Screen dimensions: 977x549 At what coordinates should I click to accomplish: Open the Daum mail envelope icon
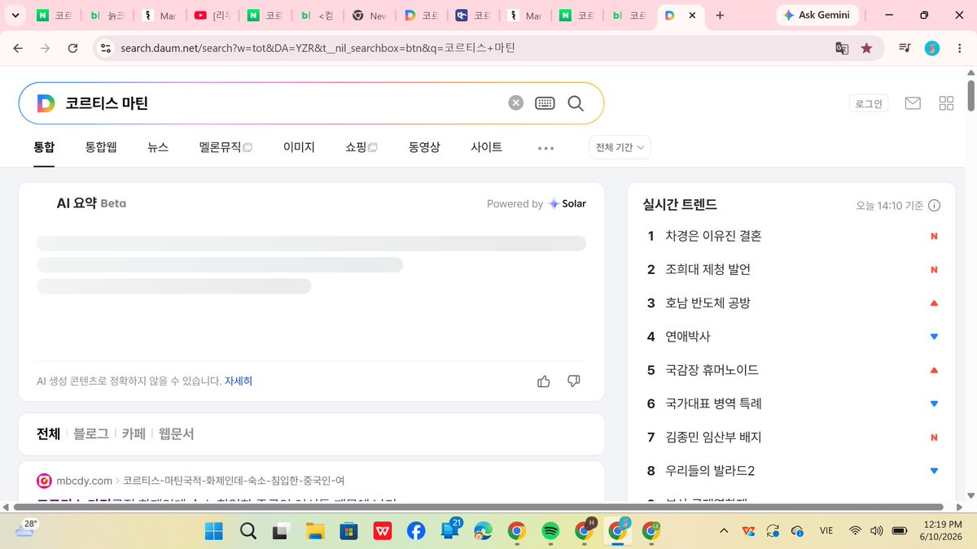pos(913,103)
